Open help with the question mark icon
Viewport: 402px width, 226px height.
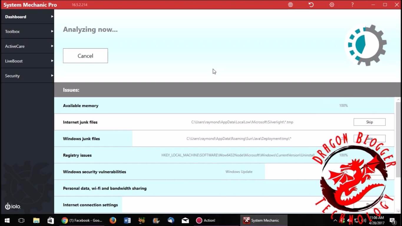[x=352, y=5]
